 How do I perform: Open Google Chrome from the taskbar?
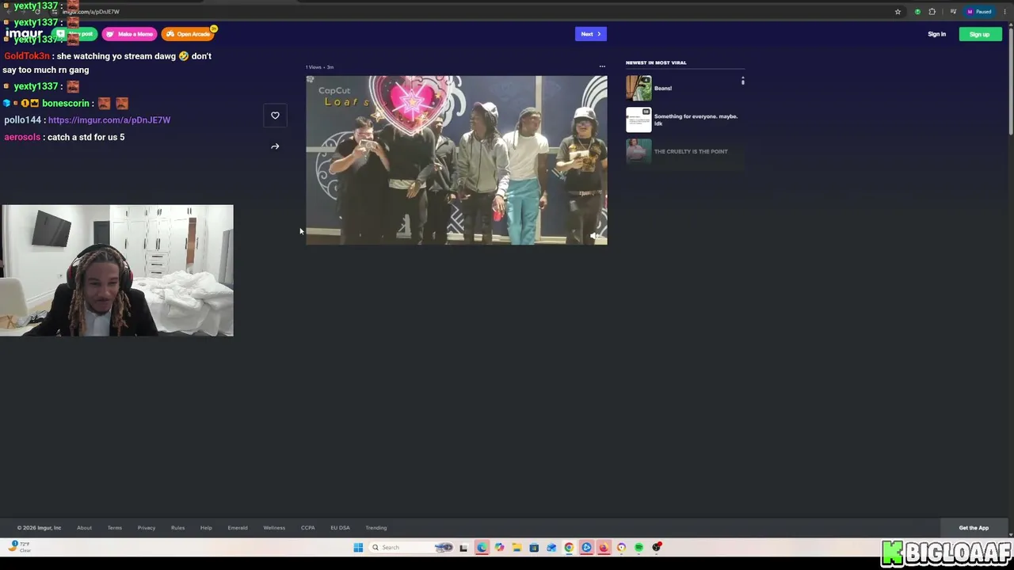click(569, 548)
